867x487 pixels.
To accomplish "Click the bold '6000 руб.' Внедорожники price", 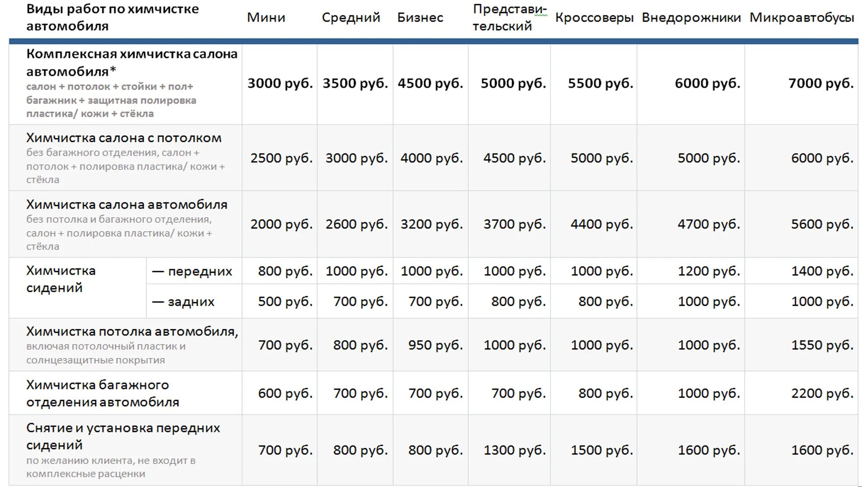I will (x=708, y=83).
